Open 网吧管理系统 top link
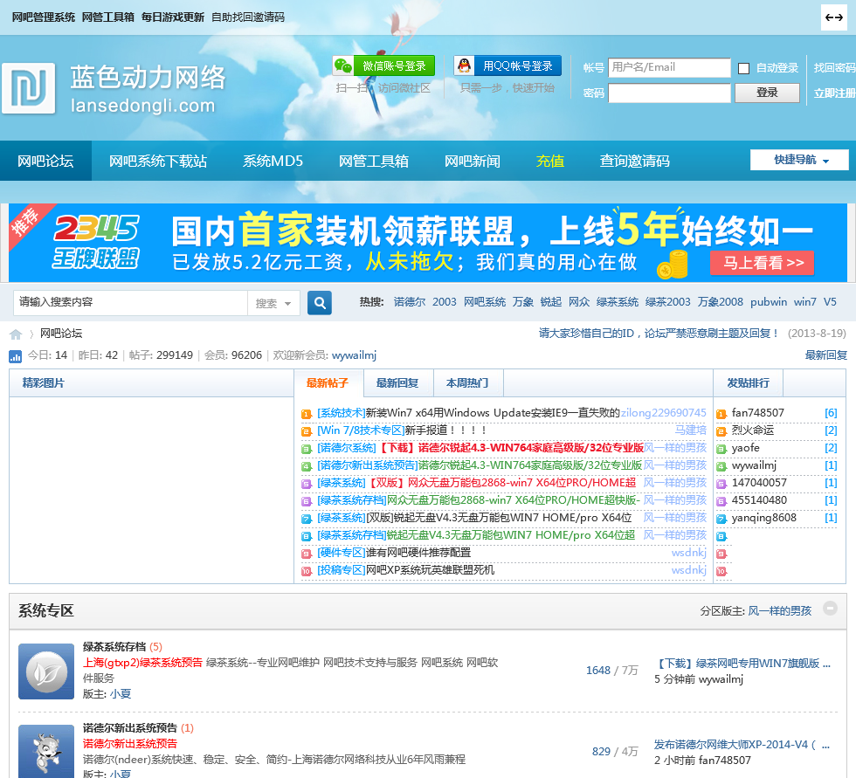The height and width of the screenshot is (778, 856). (x=43, y=17)
